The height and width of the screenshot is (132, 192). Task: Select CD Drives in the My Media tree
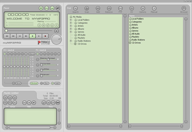tap(82, 44)
